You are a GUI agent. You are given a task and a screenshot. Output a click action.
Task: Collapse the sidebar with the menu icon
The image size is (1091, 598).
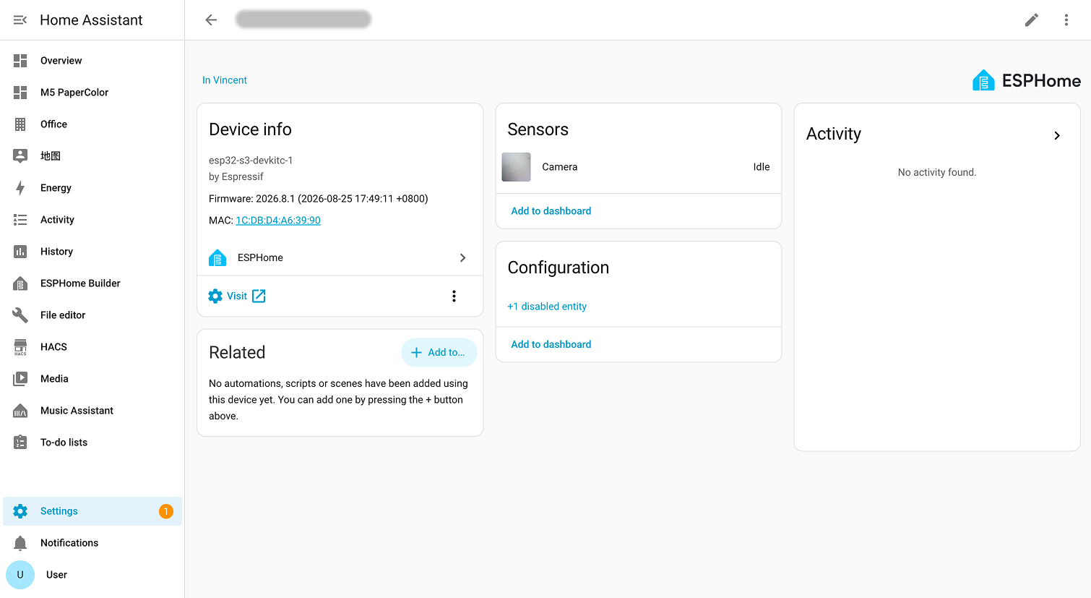click(20, 20)
